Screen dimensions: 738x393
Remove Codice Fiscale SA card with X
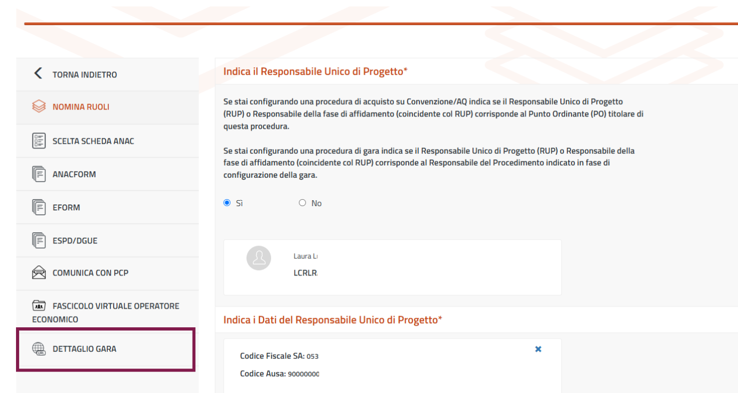click(538, 349)
